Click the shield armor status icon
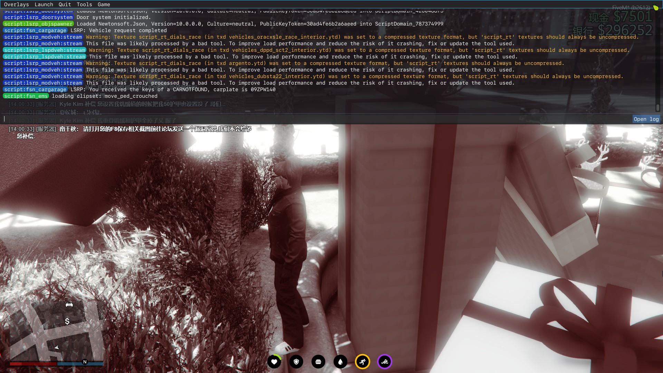The image size is (663, 373). pyautogui.click(x=296, y=362)
